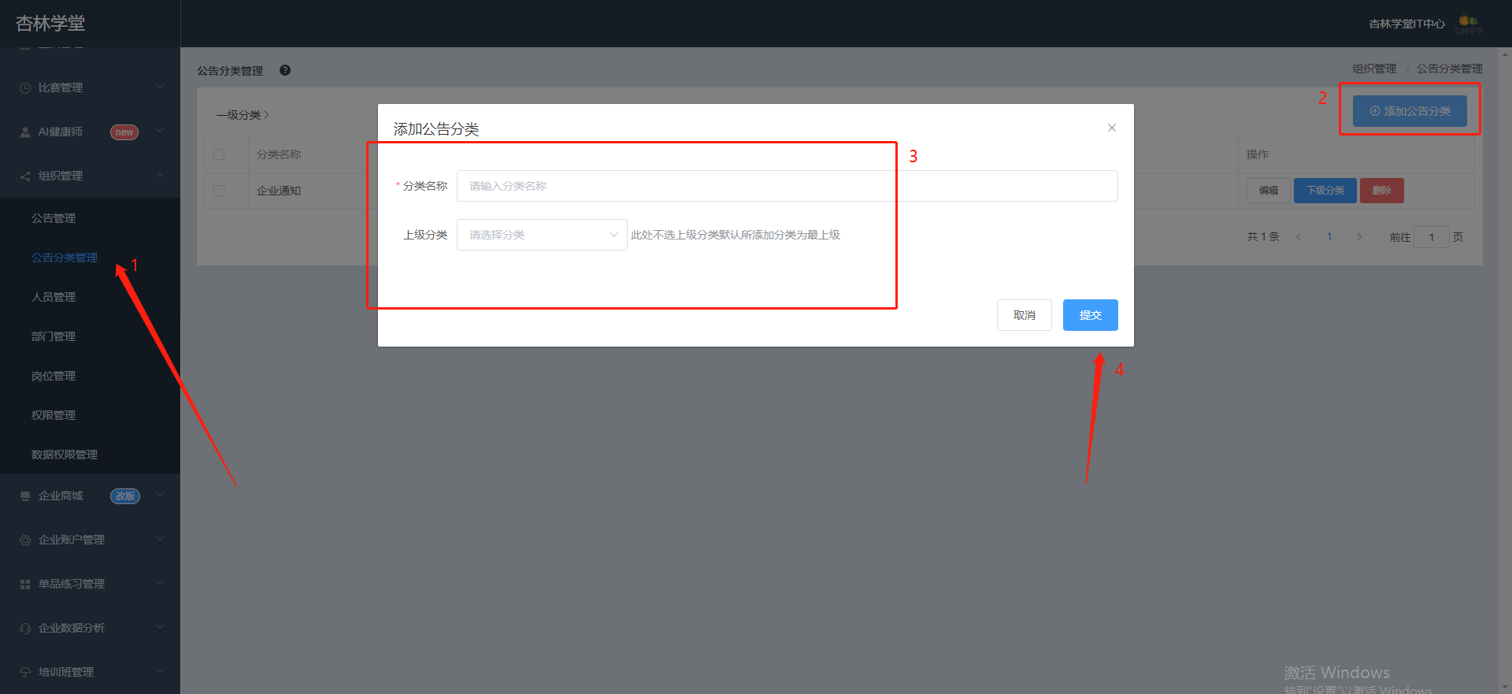Click the 单品练习管理 grid icon
Screen dimensions: 1512x694
tap(25, 585)
